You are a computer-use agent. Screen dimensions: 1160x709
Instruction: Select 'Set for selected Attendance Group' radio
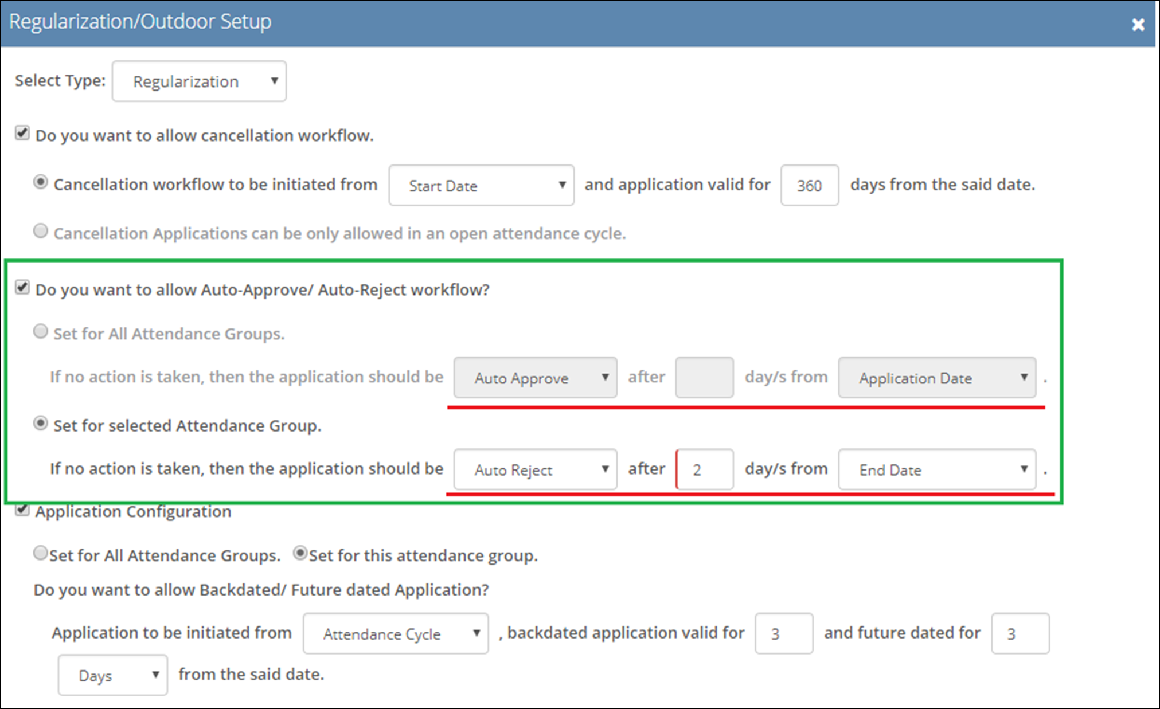point(40,424)
